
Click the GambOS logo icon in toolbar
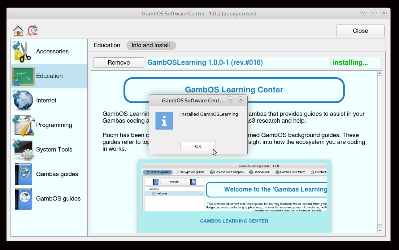pos(32,31)
